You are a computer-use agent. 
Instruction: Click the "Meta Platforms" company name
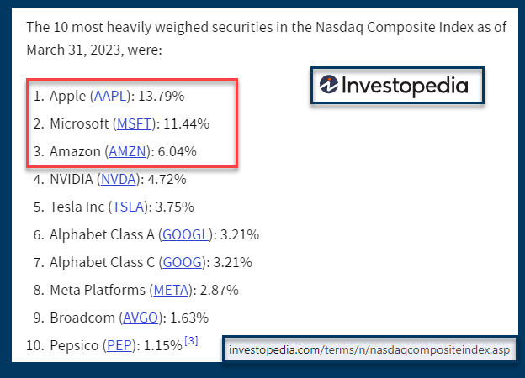[97, 290]
